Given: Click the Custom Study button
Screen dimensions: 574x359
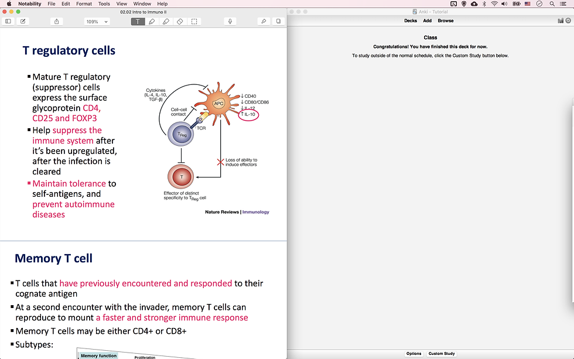Looking at the screenshot, I should click(442, 354).
